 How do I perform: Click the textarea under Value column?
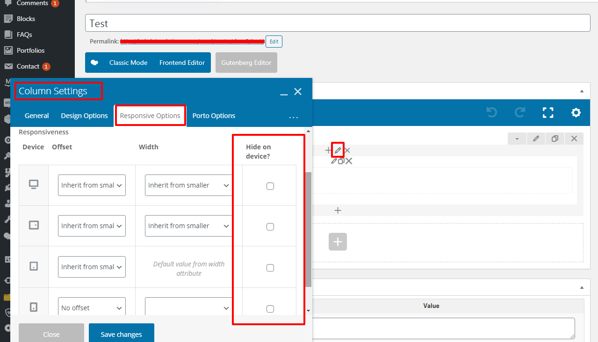(443, 328)
